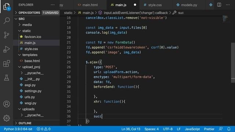
Task: Click the minimap code preview
Action: pyautogui.click(x=226, y=18)
